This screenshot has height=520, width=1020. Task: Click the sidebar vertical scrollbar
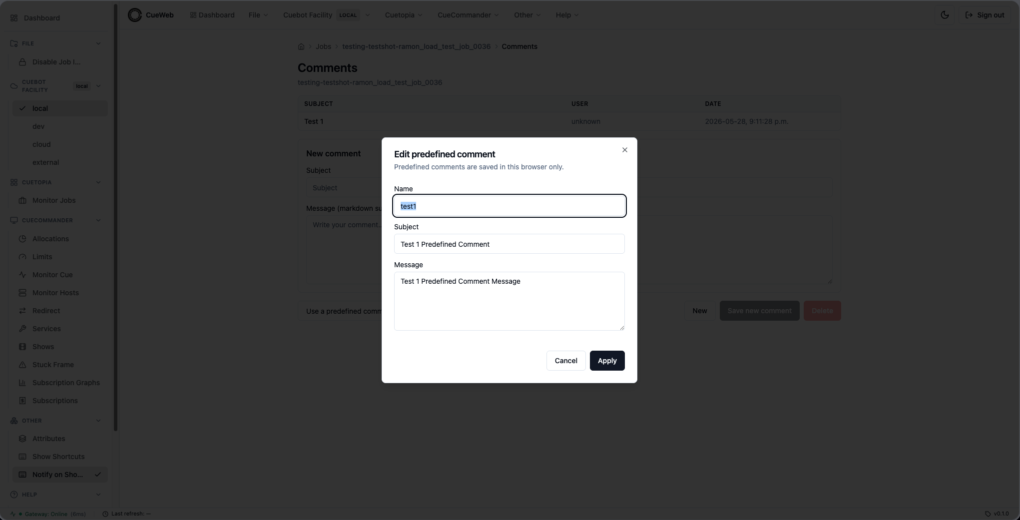tap(115, 217)
